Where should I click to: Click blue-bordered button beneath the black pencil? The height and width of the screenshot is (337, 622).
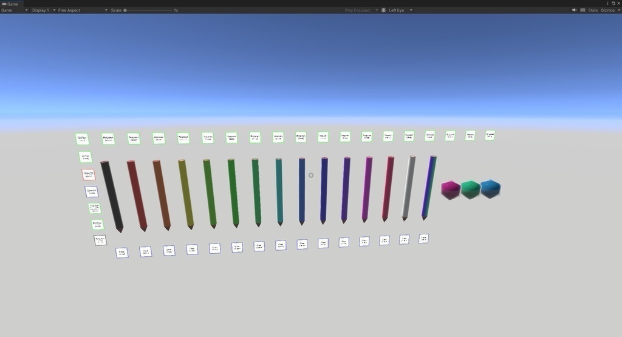pyautogui.click(x=121, y=253)
